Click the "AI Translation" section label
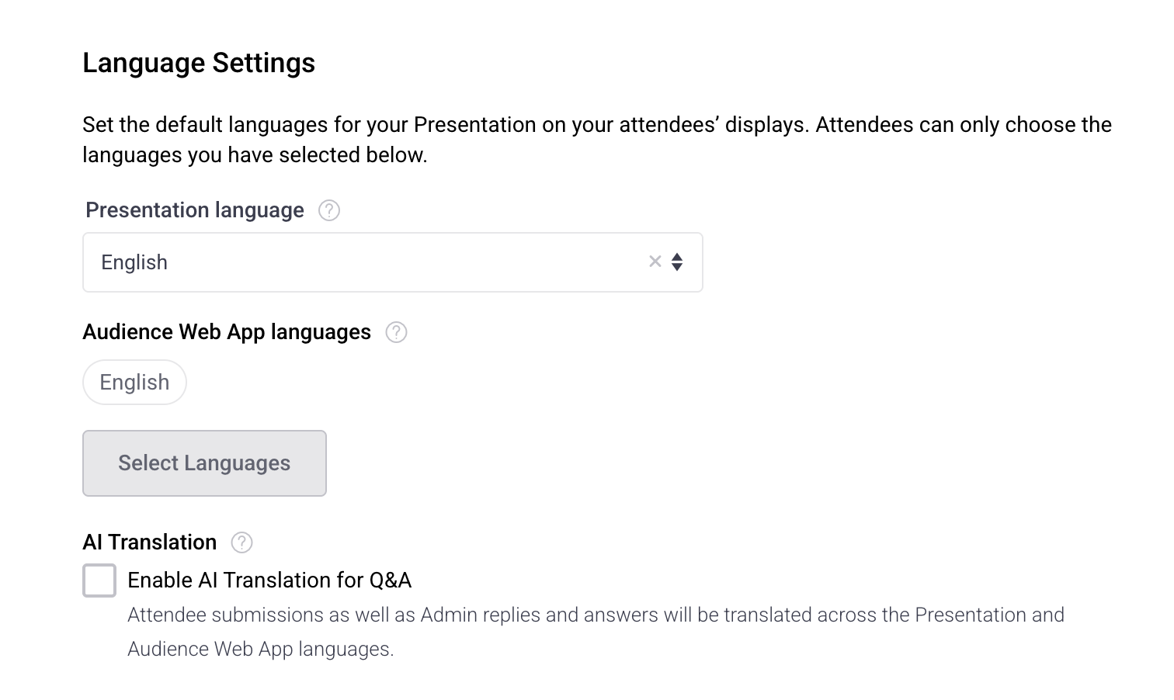1174x700 pixels. [x=150, y=542]
